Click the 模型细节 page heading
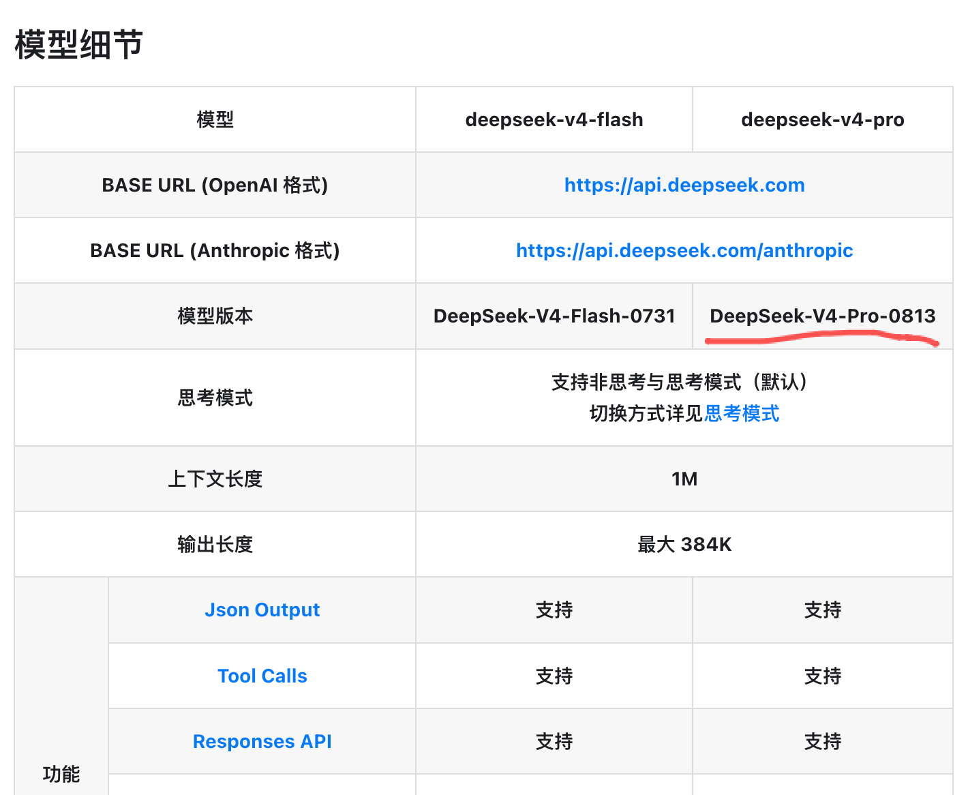This screenshot has height=795, width=968. pos(79,45)
